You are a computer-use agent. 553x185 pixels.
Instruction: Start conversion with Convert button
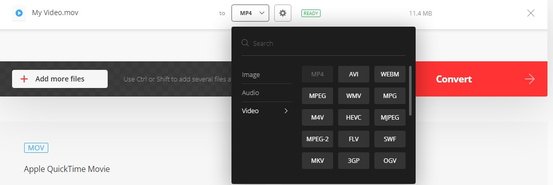482,79
